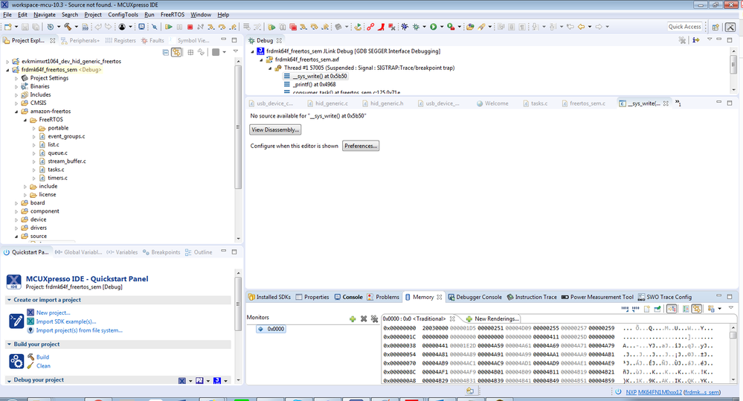Viewport: 743px width, 401px height.
Task: Click the View Disassembly button
Action: [275, 130]
